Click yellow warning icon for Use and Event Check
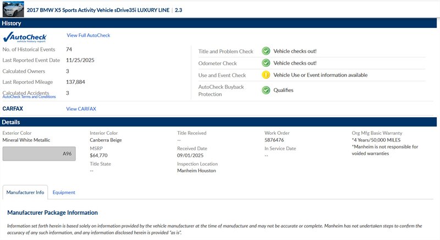This screenshot has width=440, height=240. tap(266, 75)
